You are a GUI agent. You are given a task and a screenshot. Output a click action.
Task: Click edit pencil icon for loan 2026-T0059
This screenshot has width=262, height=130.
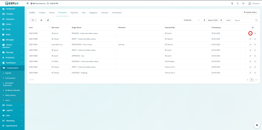point(250,33)
